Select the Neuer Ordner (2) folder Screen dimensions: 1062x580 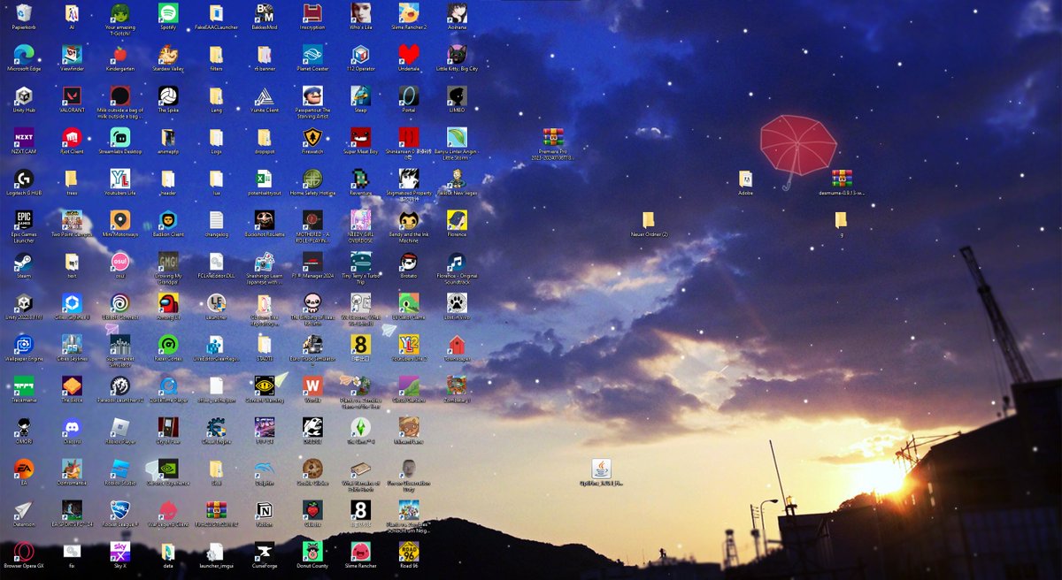649,220
